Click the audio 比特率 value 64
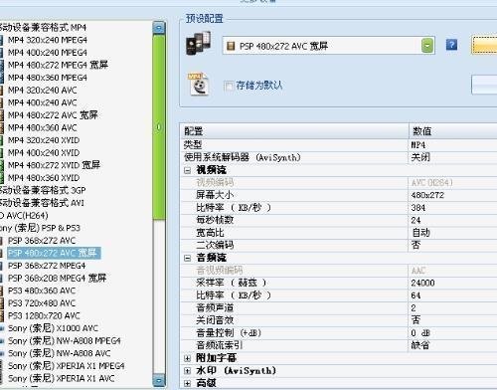Image resolution: width=497 pixels, height=390 pixels. click(415, 295)
